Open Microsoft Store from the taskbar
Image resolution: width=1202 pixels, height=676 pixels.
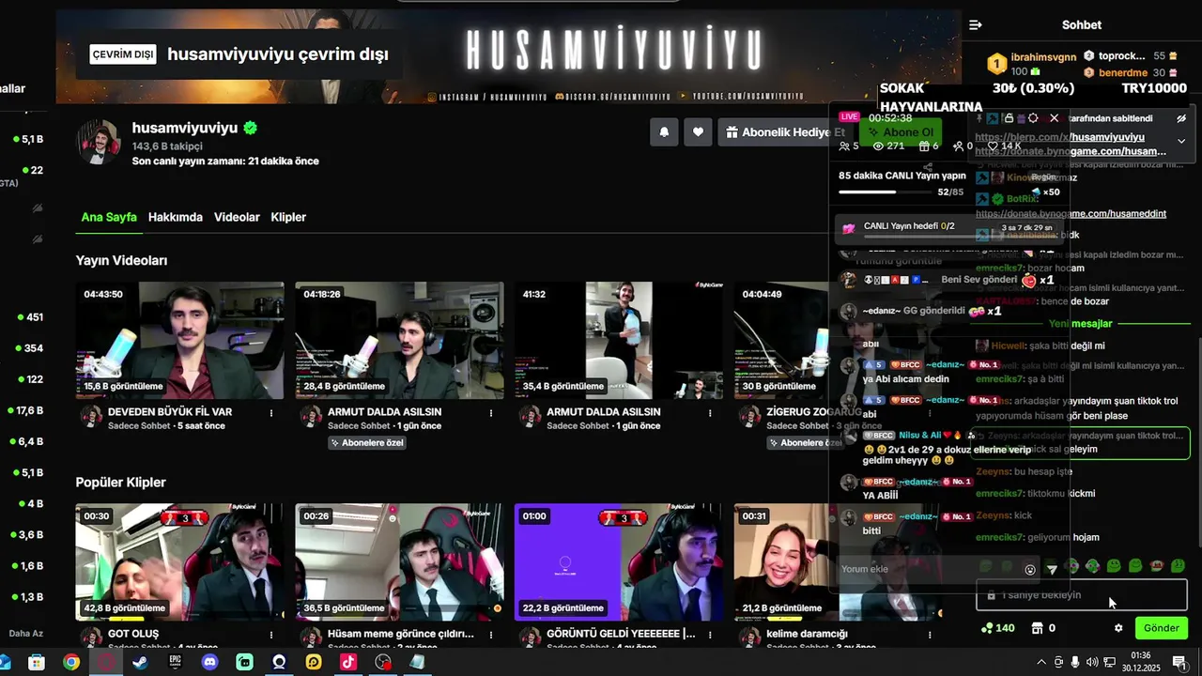(x=36, y=662)
